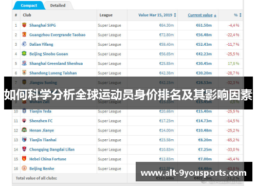Sort by percentage change column
This screenshot has height=186, width=257.
click(238, 15)
